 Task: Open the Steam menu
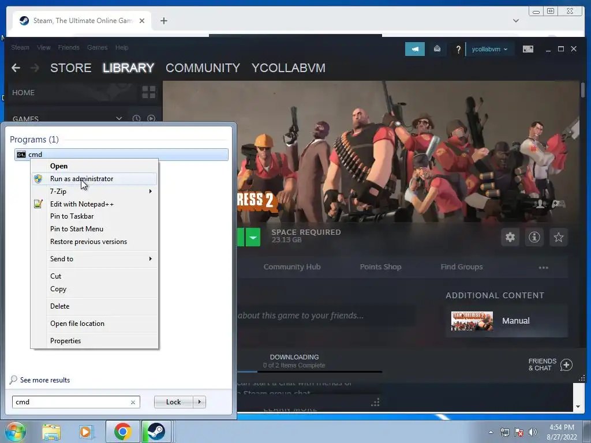point(20,47)
